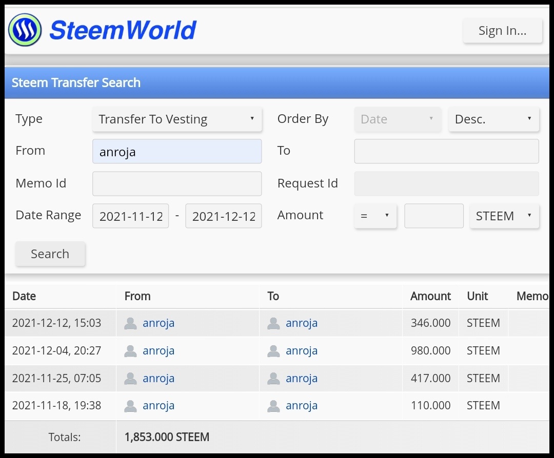Click the From avatar icon in 110.000 row
554x458 pixels.
pyautogui.click(x=130, y=406)
